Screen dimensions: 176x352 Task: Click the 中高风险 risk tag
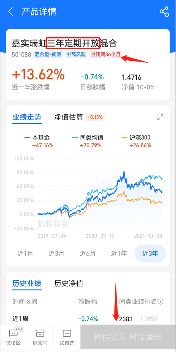coord(76,54)
